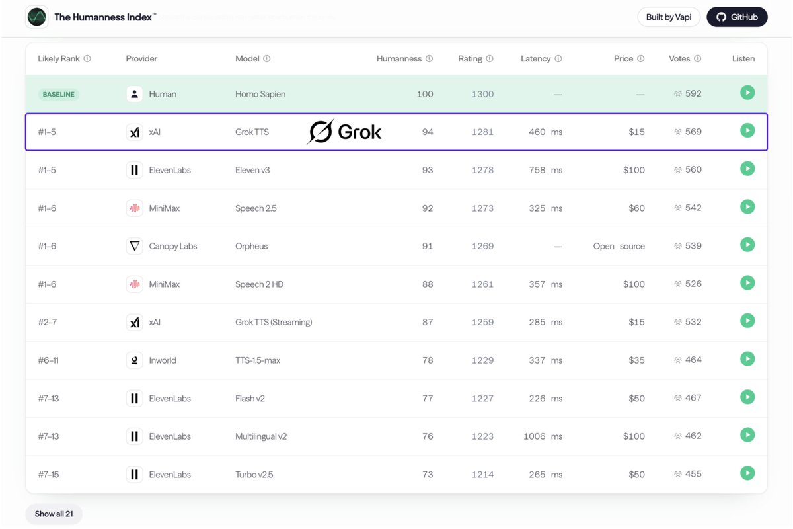Select the Homo Sapien model name
Screen dimensions: 793x529
tap(260, 94)
